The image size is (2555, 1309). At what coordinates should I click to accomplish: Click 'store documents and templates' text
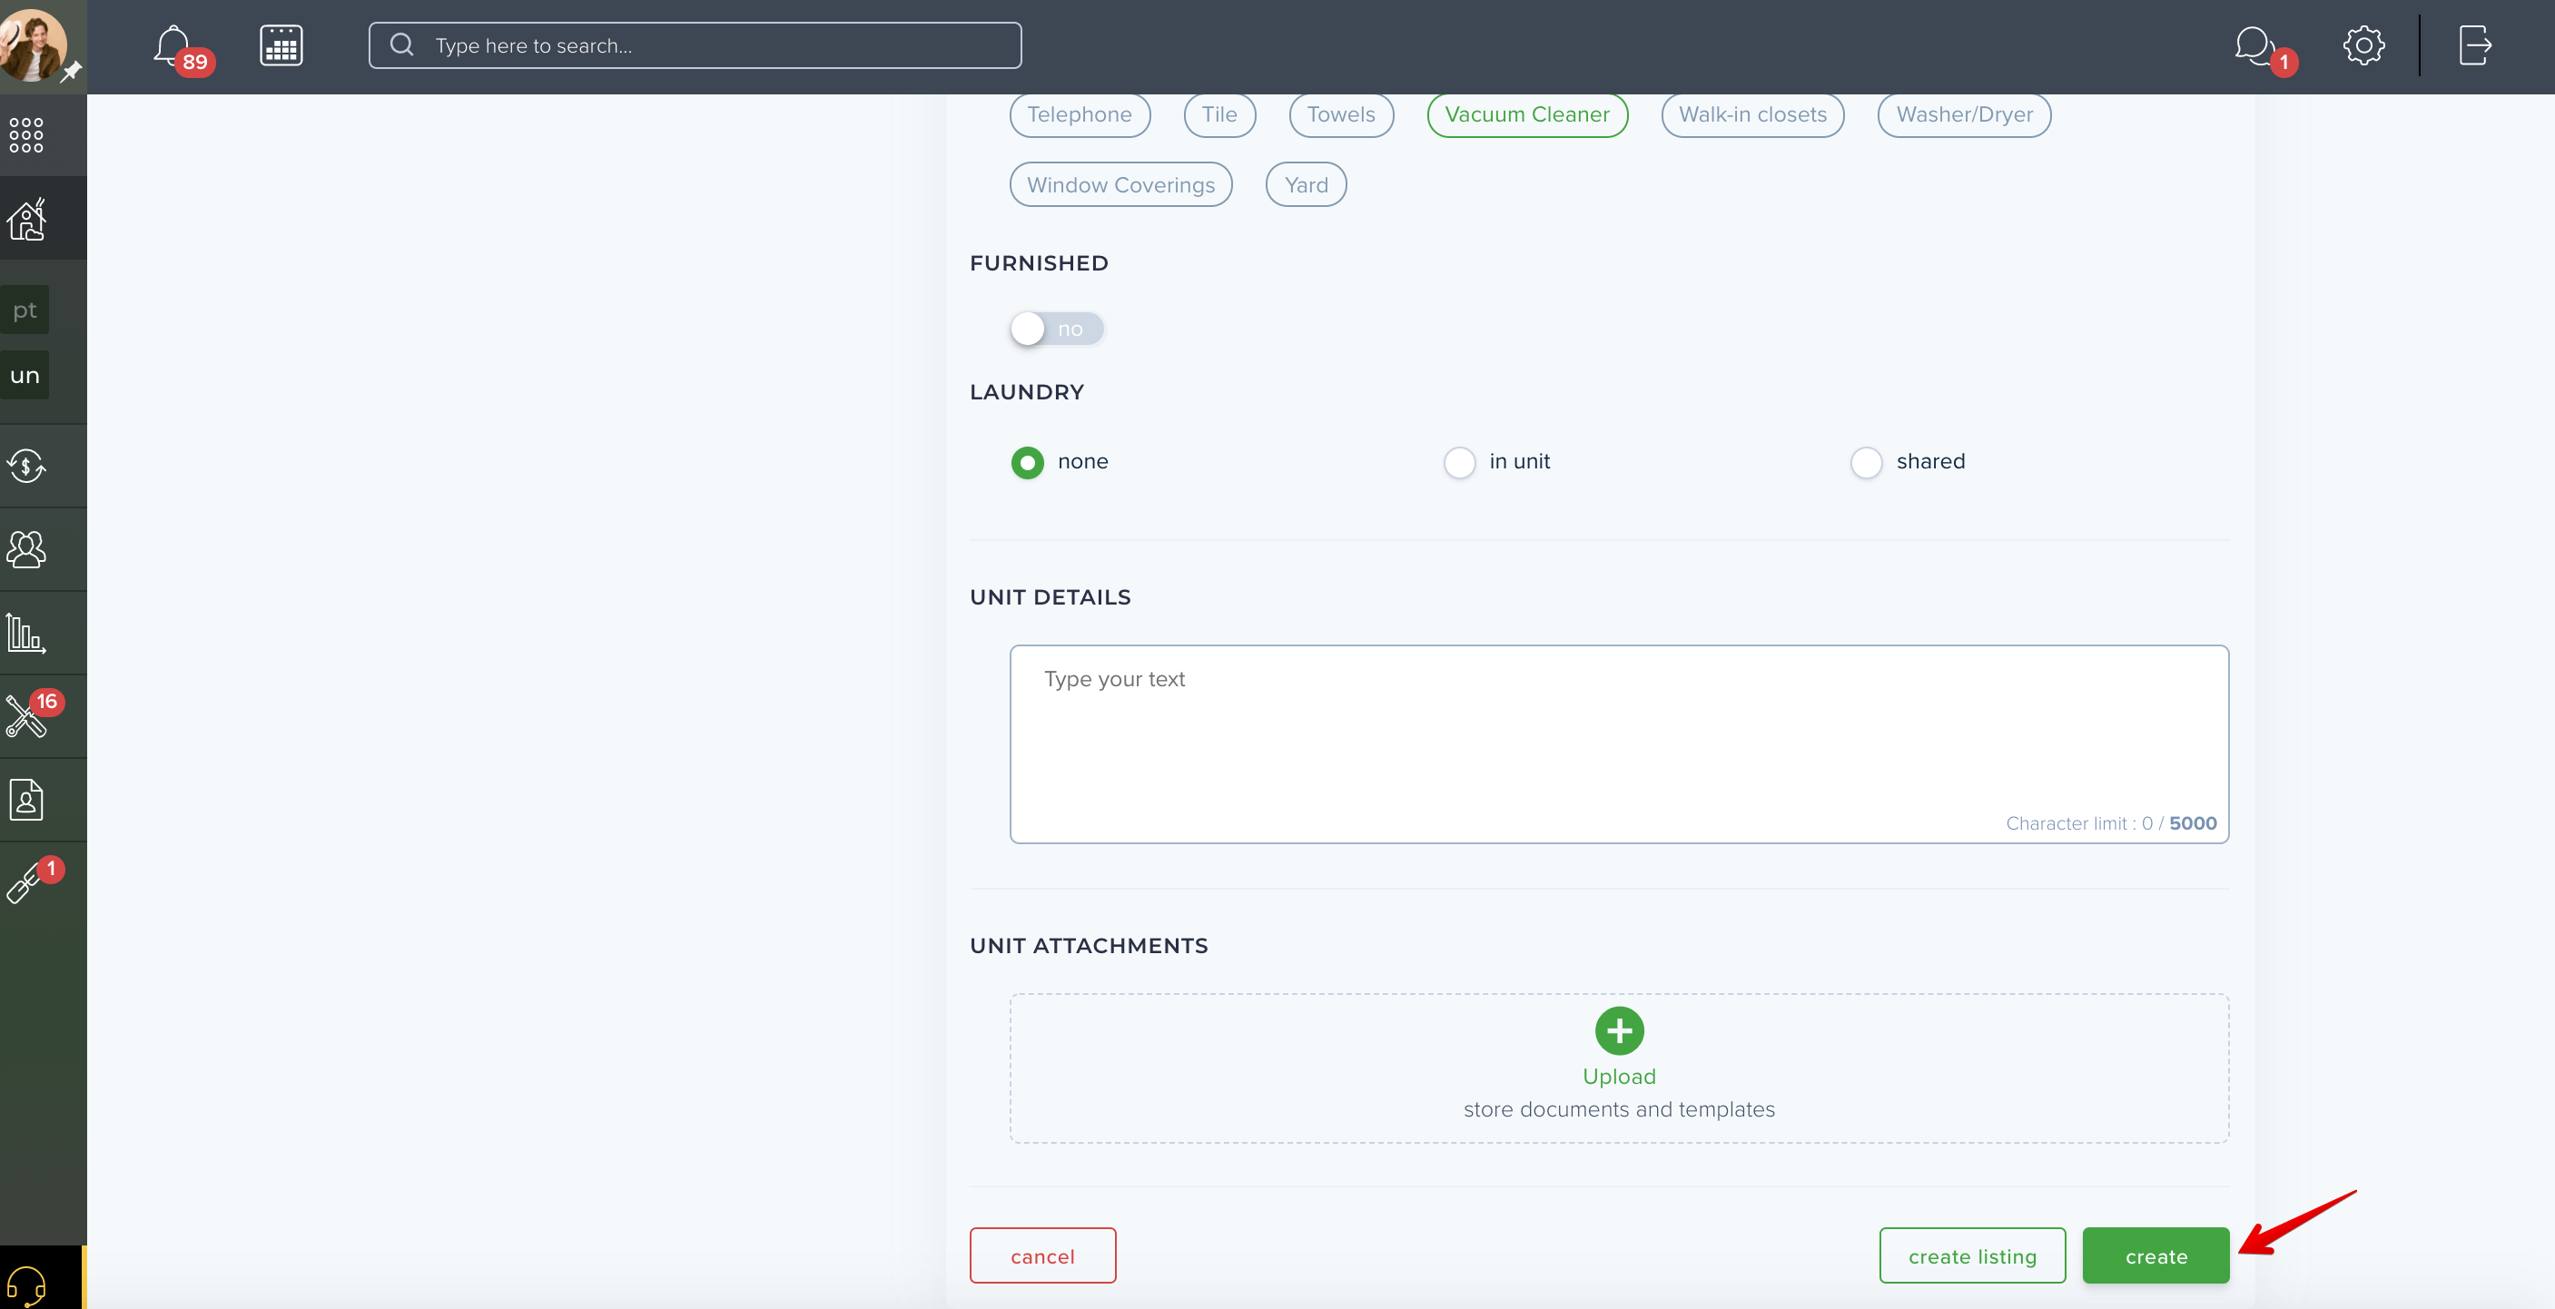click(x=1619, y=1109)
